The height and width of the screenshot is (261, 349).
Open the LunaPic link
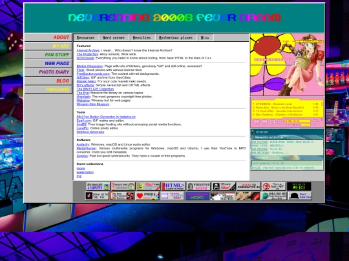[83, 128]
